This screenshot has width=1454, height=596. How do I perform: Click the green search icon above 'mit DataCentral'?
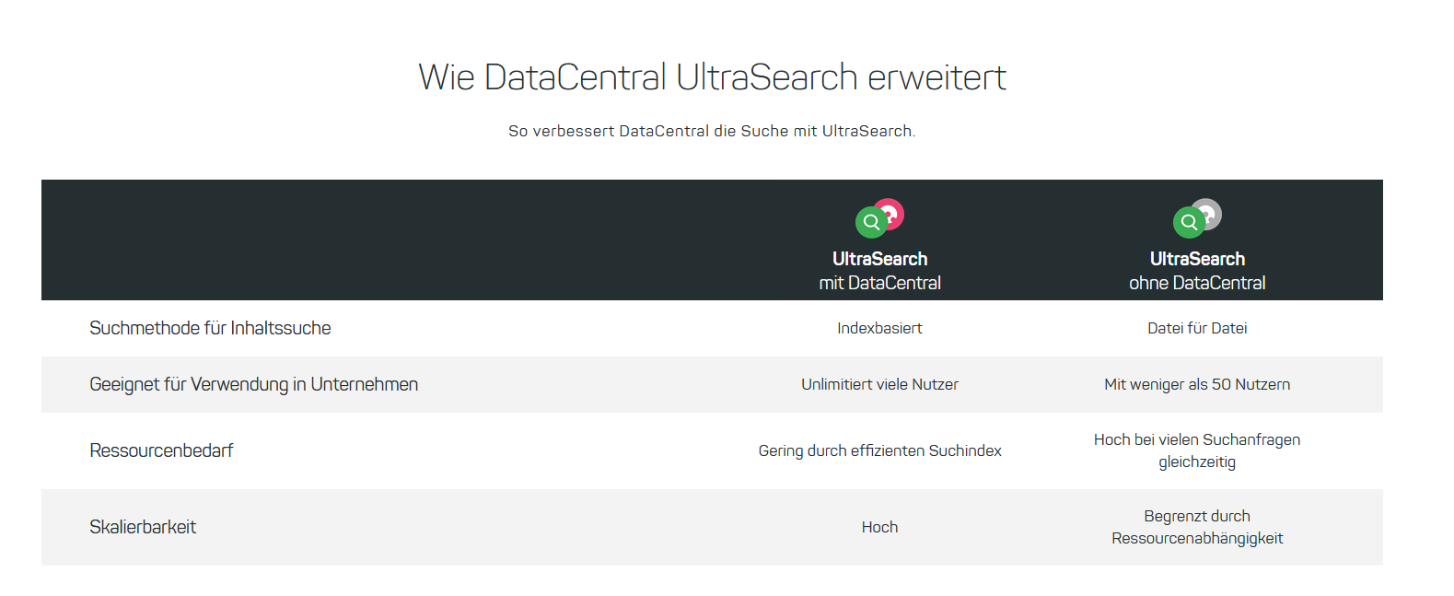point(871,222)
